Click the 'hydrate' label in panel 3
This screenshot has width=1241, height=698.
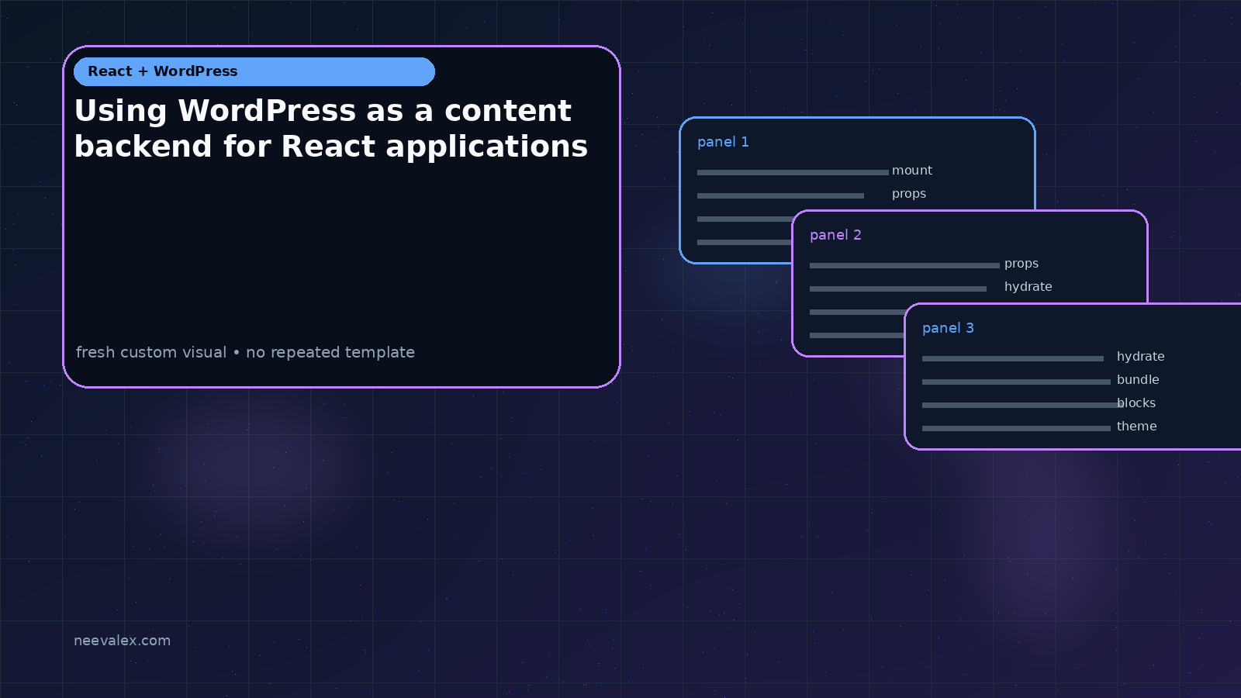1141,357
